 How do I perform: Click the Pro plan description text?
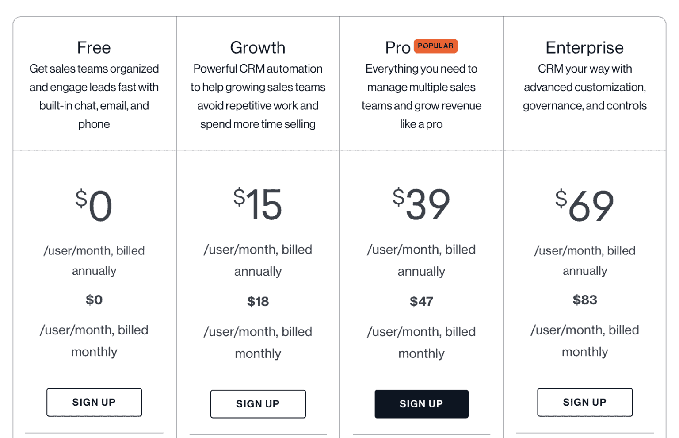coord(421,96)
